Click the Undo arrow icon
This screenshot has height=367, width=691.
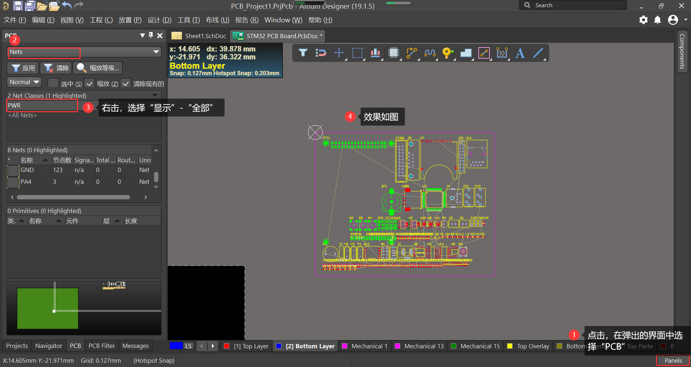[67, 5]
